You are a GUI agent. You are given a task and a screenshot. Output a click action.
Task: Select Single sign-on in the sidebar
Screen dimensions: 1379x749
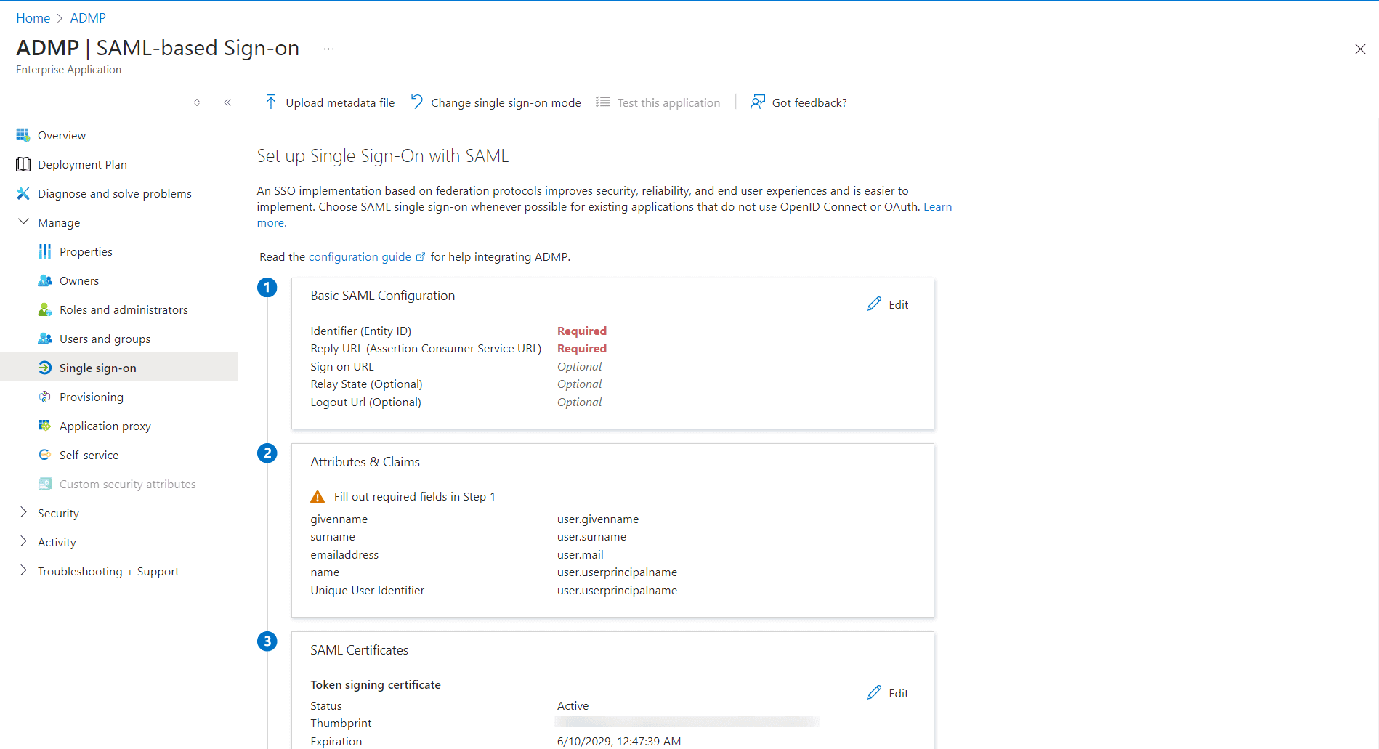(97, 368)
